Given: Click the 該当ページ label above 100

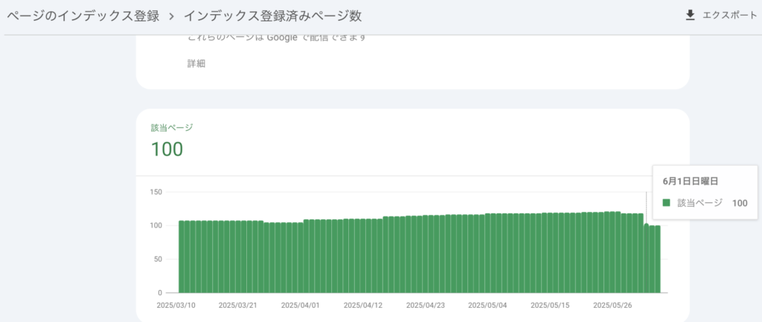Looking at the screenshot, I should click(172, 128).
